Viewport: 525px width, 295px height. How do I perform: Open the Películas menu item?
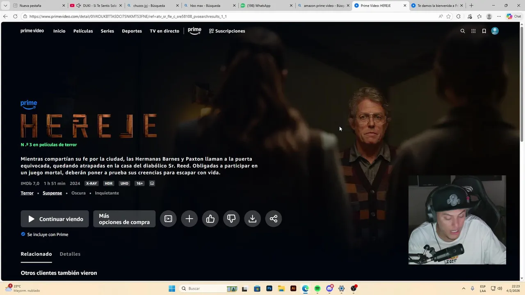click(83, 31)
